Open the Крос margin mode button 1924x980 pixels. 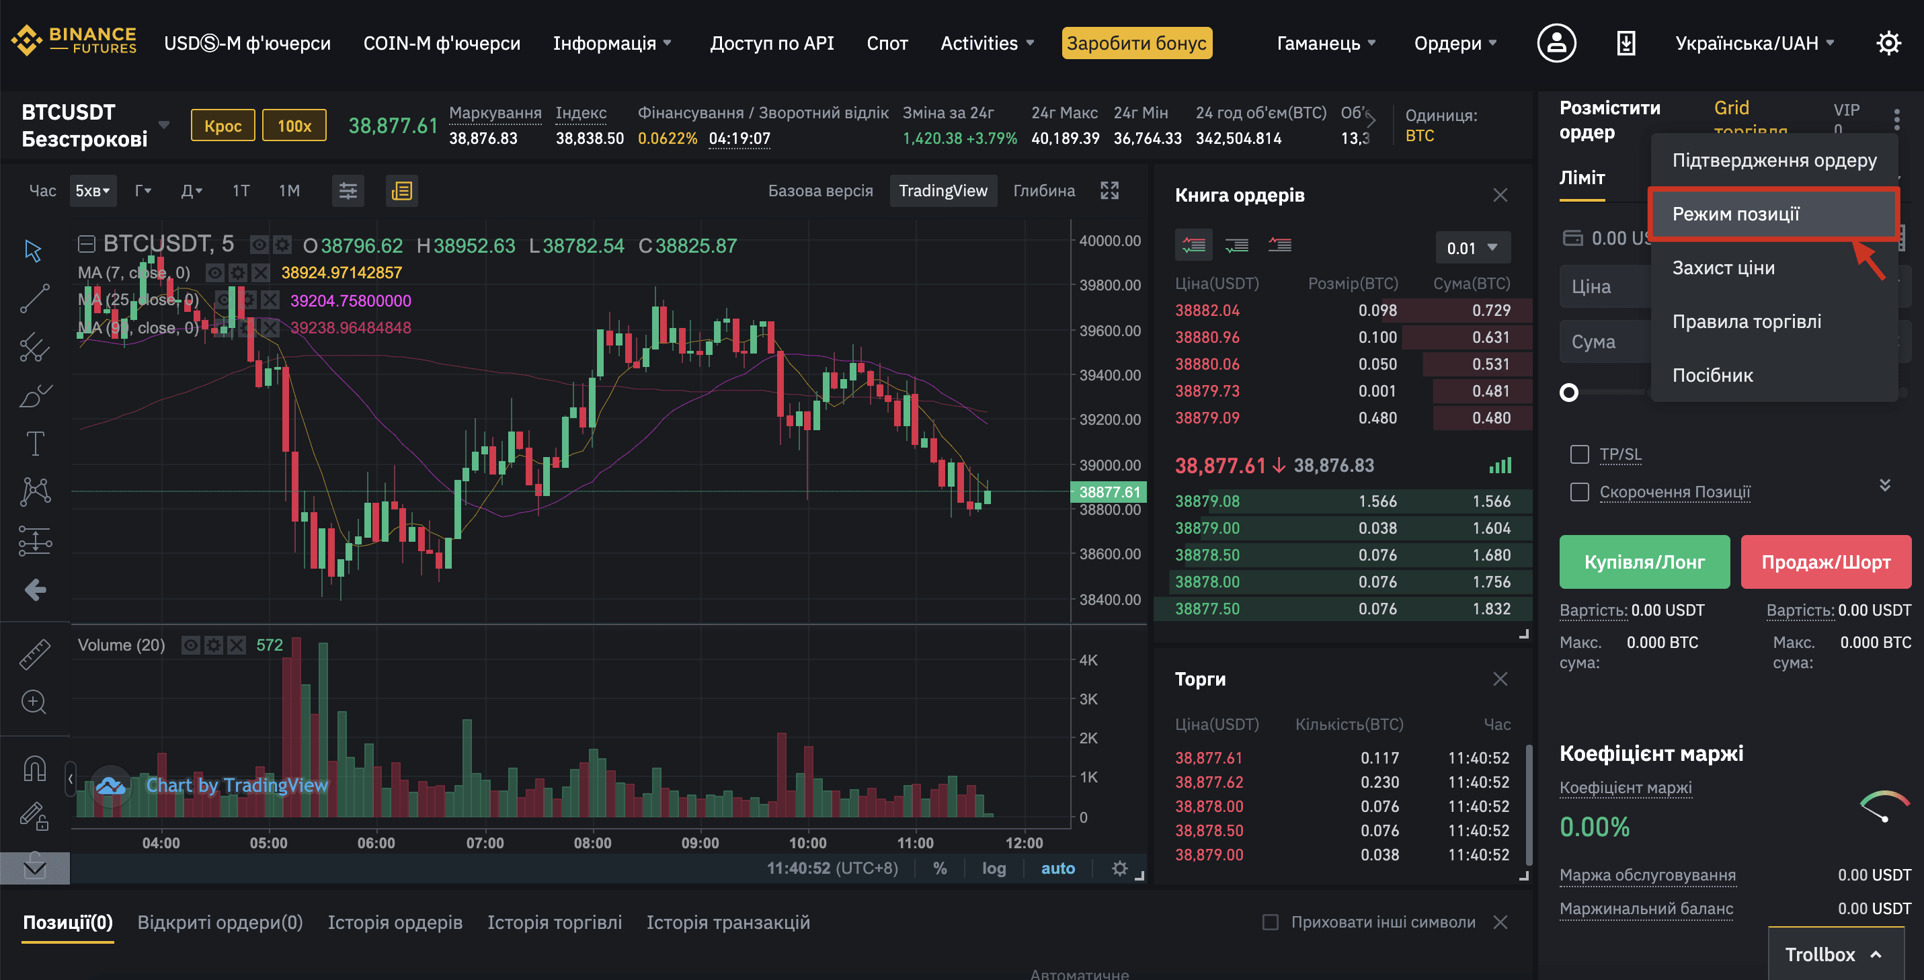click(x=223, y=126)
